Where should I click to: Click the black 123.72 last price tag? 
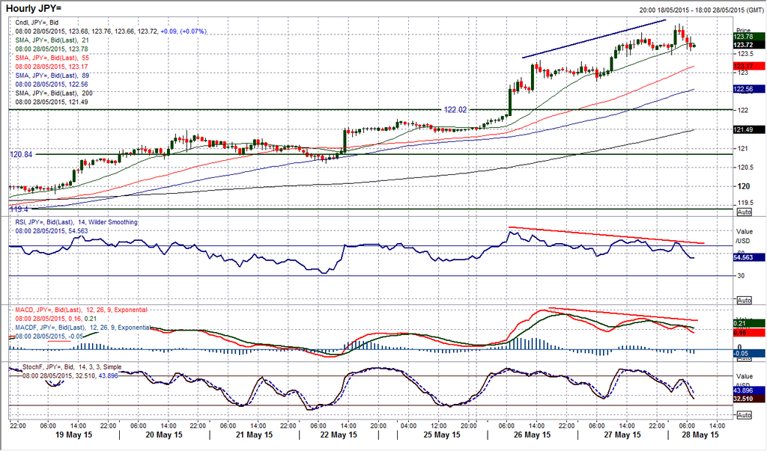749,44
